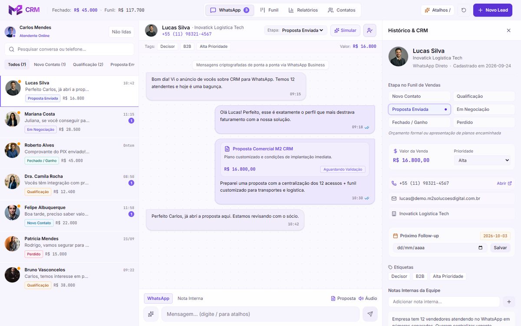The width and height of the screenshot is (521, 326).
Task: Click the search icon in conversation search
Action: click(x=12, y=49)
